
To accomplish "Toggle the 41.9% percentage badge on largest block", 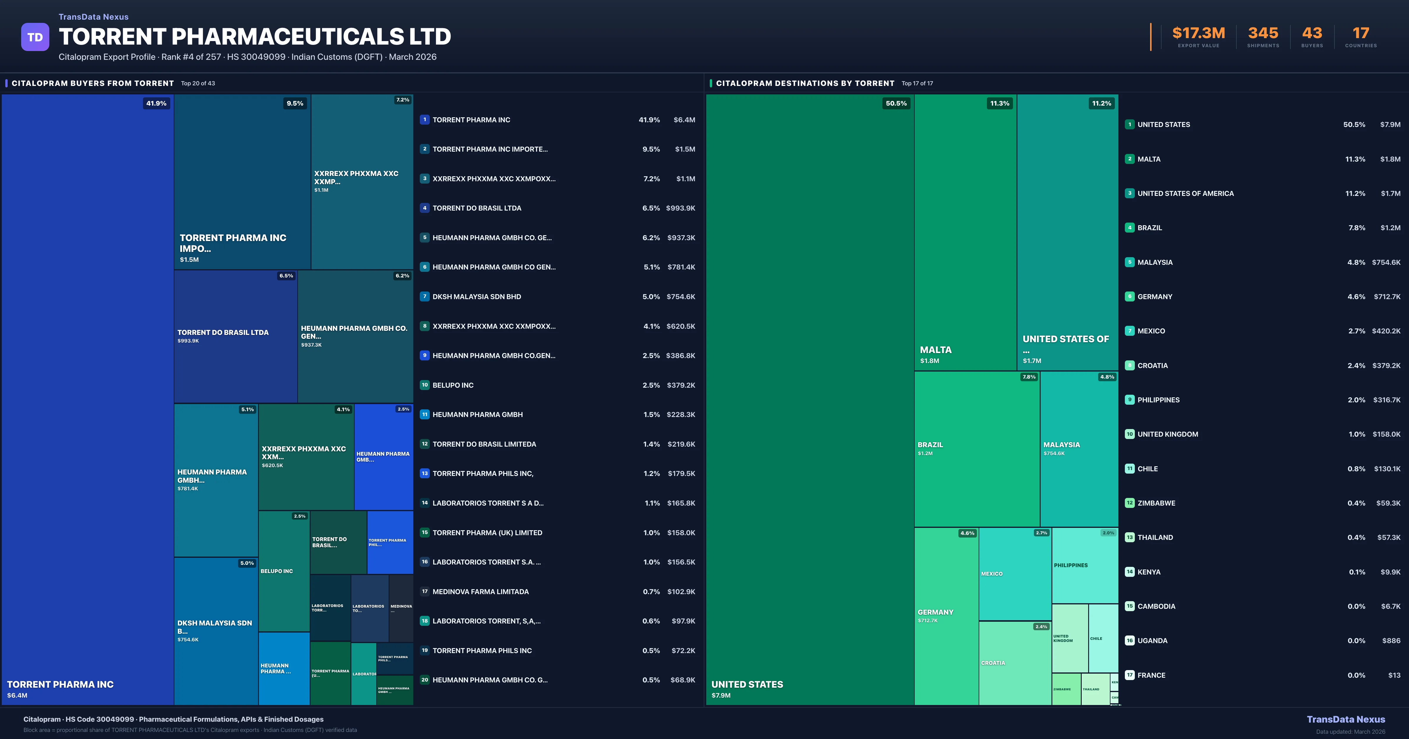I will pos(157,103).
